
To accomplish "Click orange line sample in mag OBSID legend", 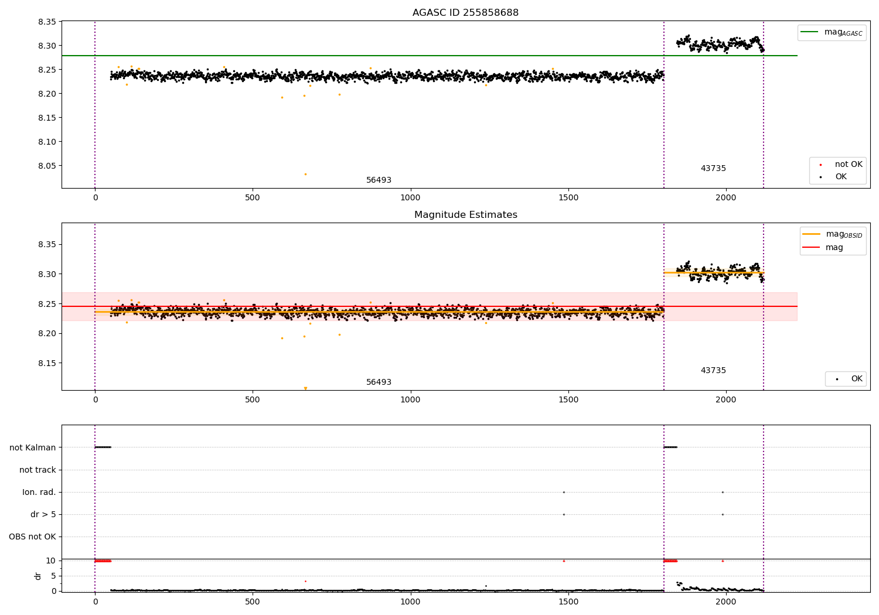I will [812, 234].
